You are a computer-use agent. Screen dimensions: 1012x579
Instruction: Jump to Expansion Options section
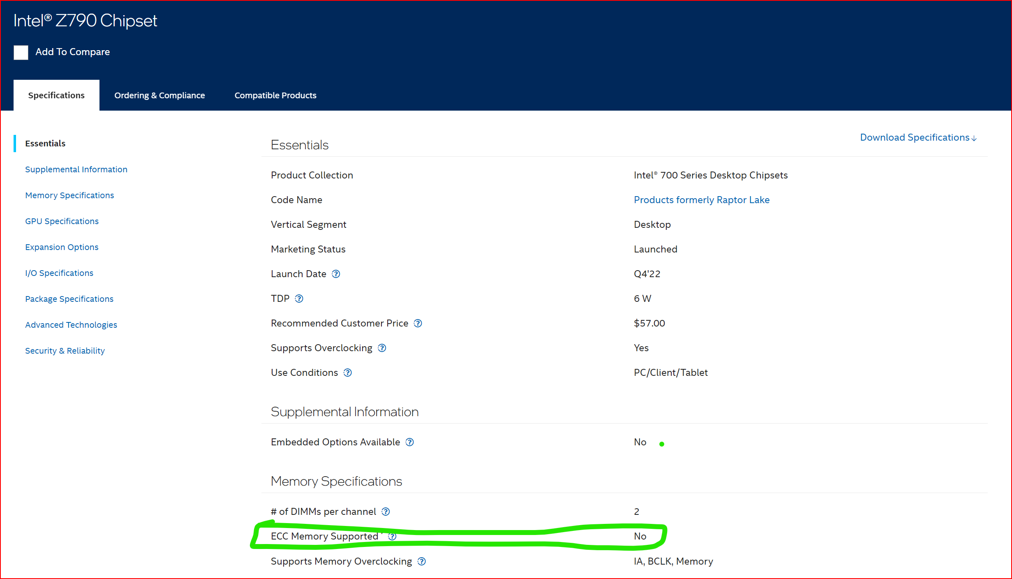pyautogui.click(x=62, y=247)
